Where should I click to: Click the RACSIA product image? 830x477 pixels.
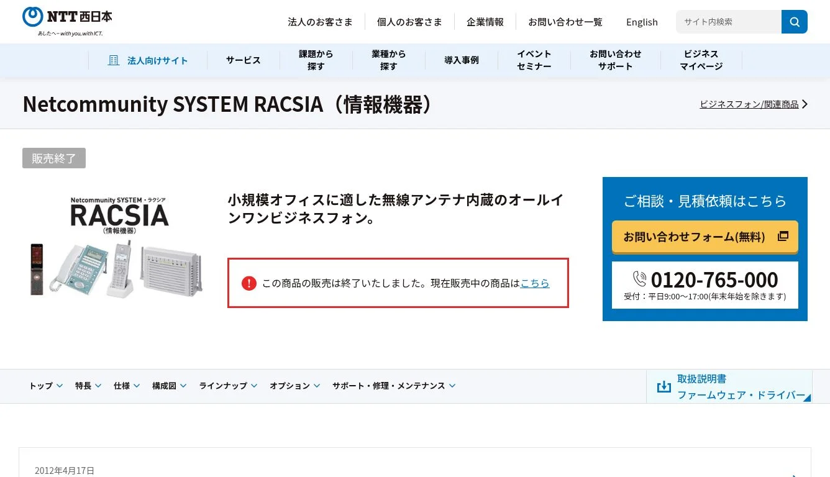(116, 246)
